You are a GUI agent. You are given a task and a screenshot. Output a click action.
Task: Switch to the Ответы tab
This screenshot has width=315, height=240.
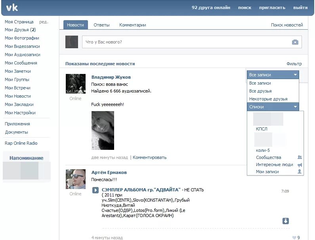[101, 25]
